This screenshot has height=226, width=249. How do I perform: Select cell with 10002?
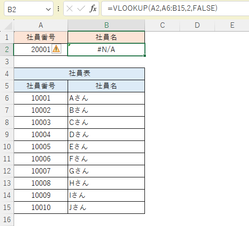41,110
